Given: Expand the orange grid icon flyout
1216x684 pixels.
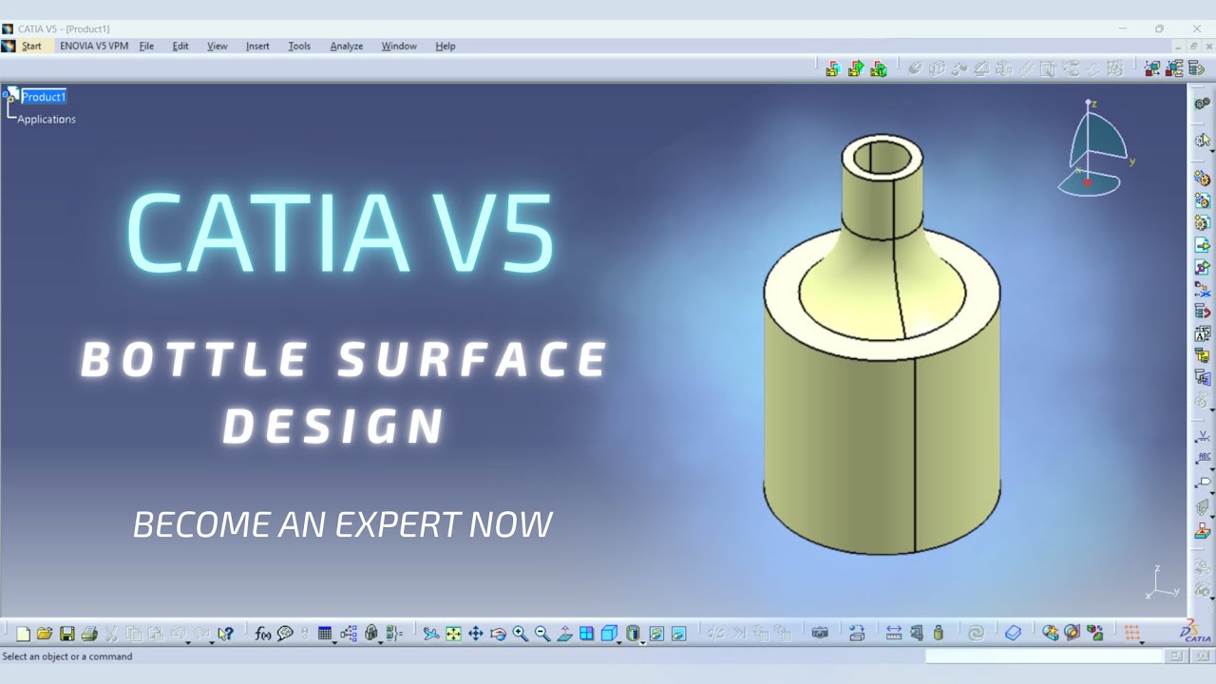Looking at the screenshot, I should point(1131,634).
